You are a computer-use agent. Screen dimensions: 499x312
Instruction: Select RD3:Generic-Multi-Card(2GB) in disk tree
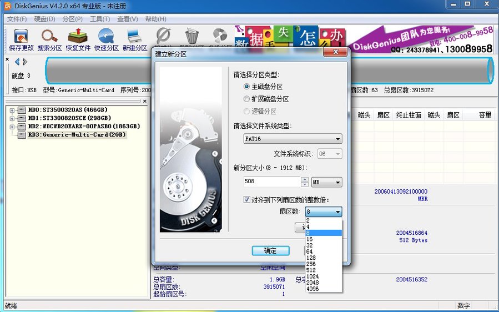77,135
